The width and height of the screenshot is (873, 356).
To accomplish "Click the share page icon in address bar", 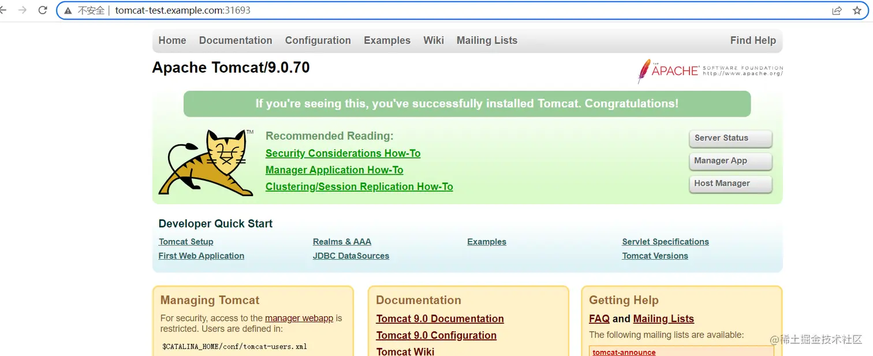I will pos(837,10).
